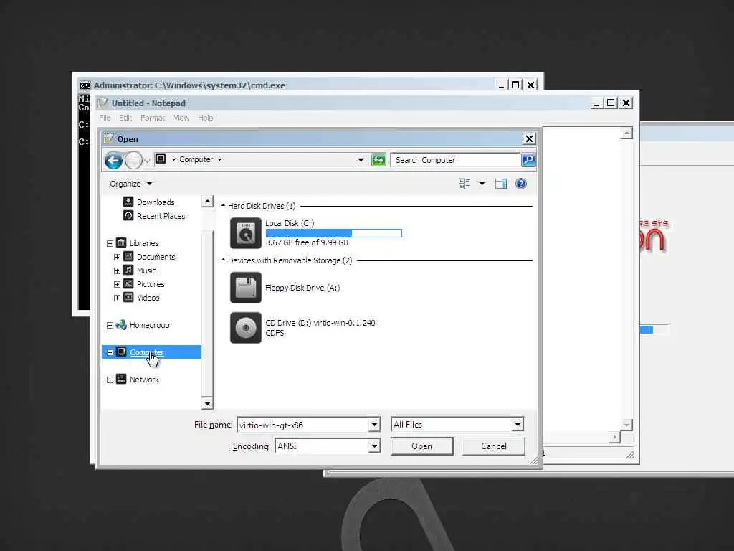Click the Network icon in tree
The height and width of the screenshot is (551, 734).
[x=121, y=379]
